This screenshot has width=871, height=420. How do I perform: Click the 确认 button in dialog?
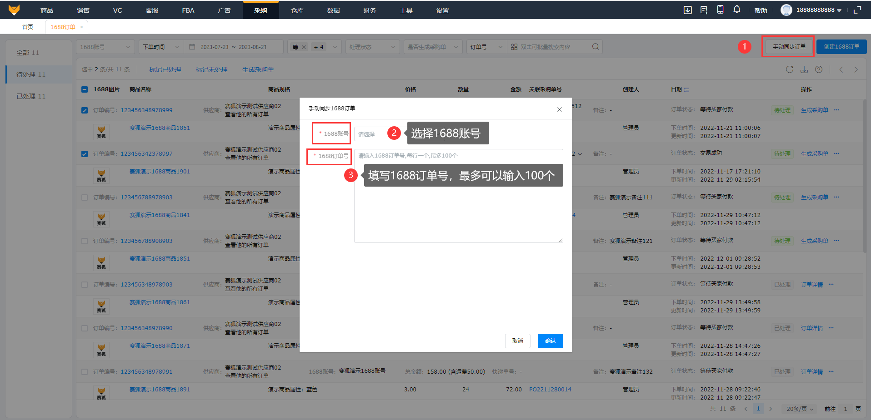click(551, 341)
